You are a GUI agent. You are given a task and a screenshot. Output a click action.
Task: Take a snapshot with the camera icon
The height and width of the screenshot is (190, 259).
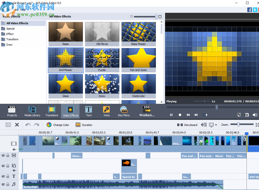point(247,115)
